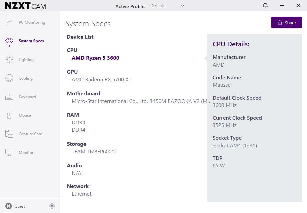
Task: Click the AMD manufacturer value
Action: pos(219,65)
